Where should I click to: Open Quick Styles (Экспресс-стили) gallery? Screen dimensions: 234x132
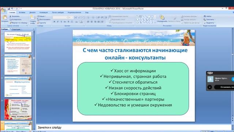tap(174, 19)
